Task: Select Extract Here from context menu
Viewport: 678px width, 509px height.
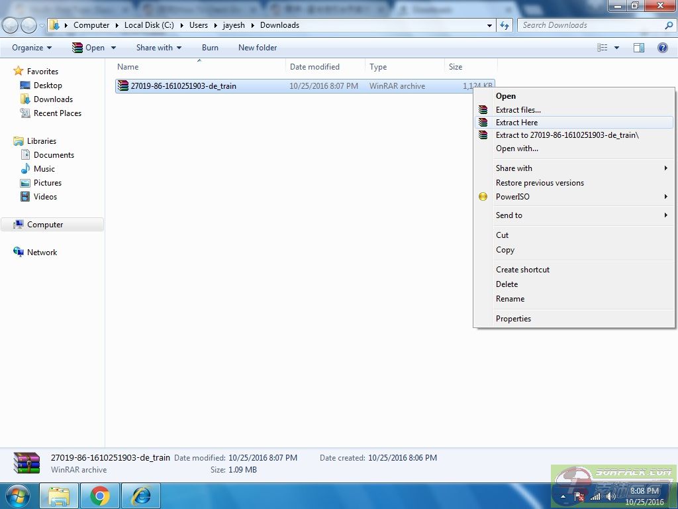Action: pos(516,123)
